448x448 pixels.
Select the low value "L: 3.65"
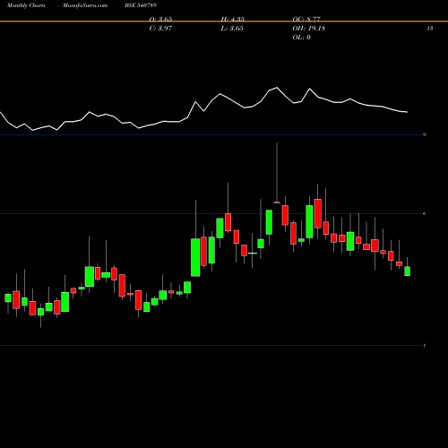coord(232,29)
